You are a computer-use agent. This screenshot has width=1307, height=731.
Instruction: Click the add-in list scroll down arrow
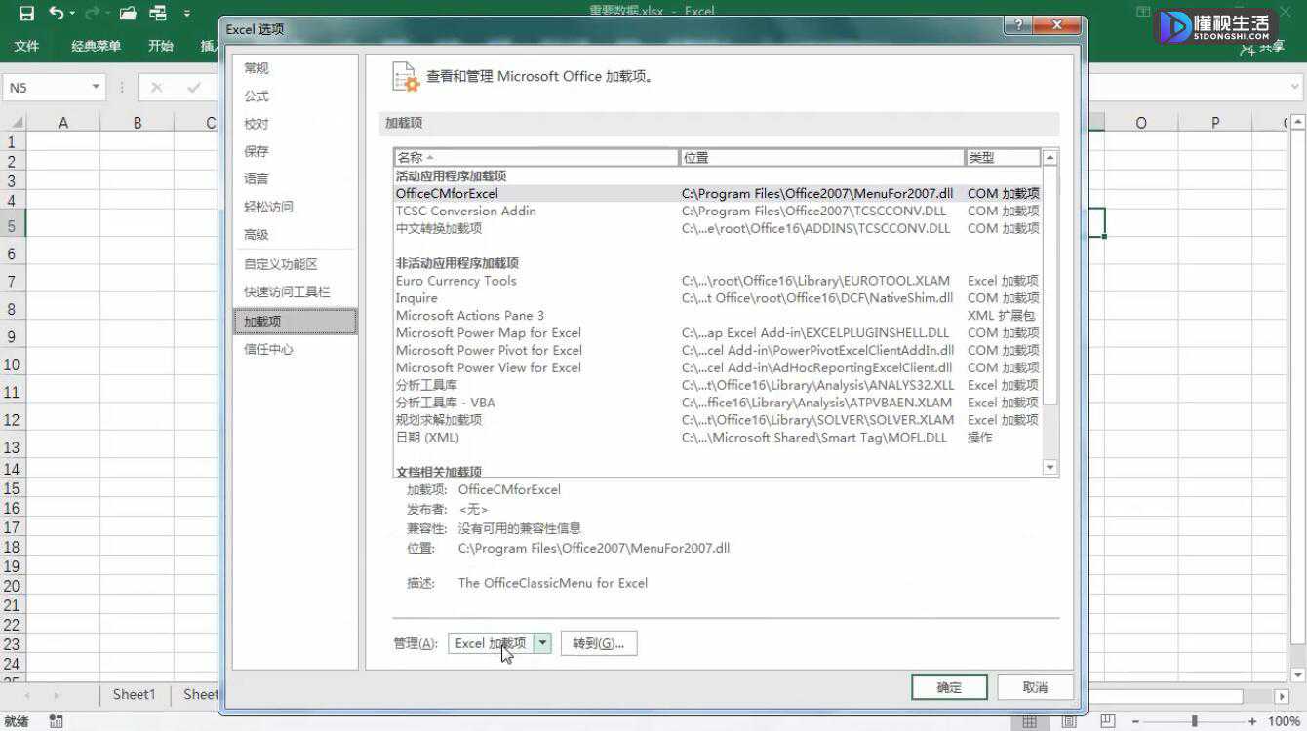(x=1050, y=468)
